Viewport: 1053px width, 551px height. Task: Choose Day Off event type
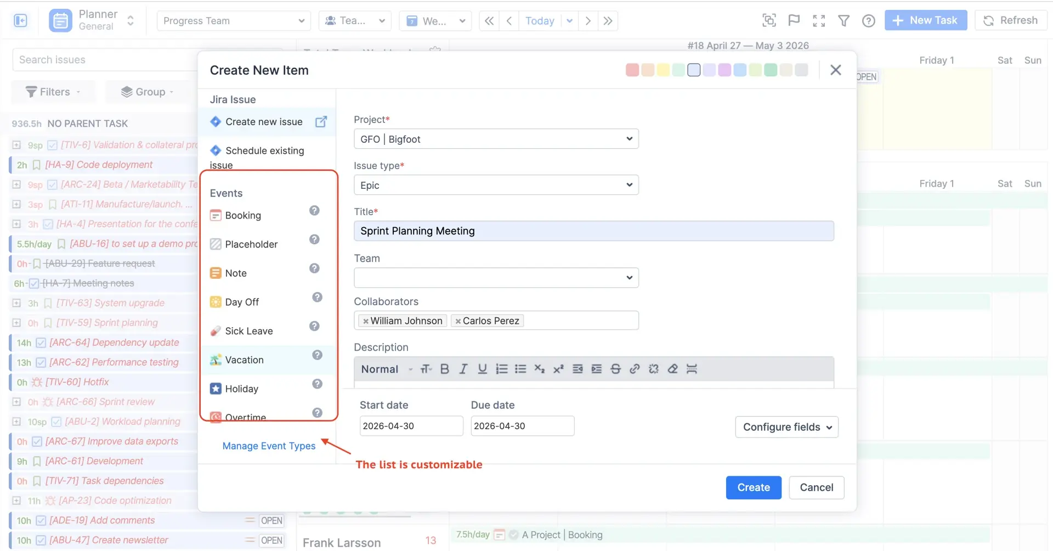pos(242,302)
